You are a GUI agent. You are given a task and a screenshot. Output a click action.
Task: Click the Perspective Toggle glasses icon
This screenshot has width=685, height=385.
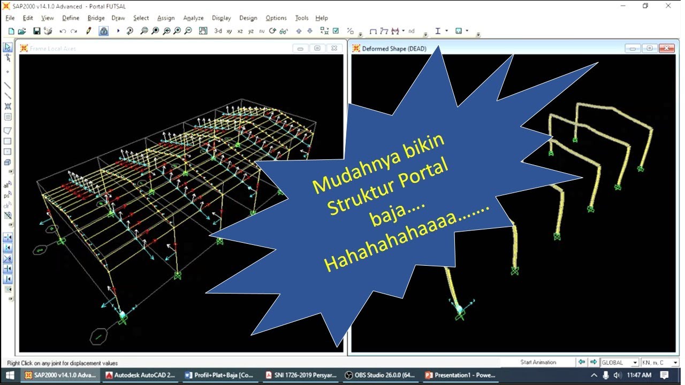coord(284,32)
